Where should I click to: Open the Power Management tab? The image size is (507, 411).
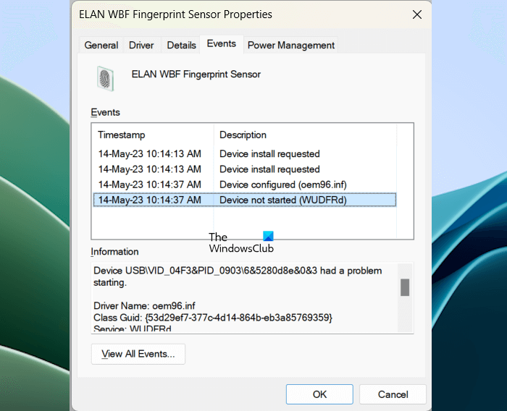coord(291,45)
